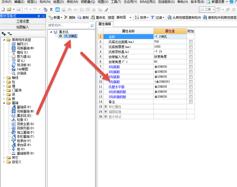The height and width of the screenshot is (187, 237).
Task: Toggle 附加 checkbox for 备注
Action: 191,102
